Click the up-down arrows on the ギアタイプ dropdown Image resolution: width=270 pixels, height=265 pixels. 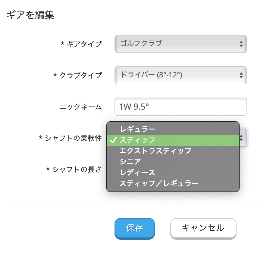click(241, 44)
